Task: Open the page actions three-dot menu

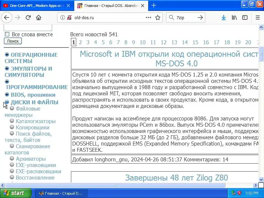Action: click(x=148, y=17)
